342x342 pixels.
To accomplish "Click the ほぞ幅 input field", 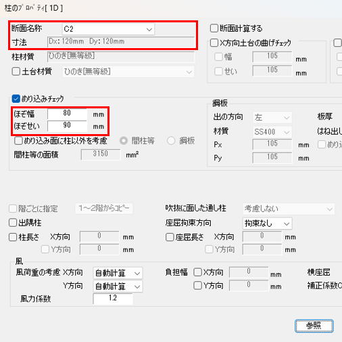I will [x=67, y=114].
